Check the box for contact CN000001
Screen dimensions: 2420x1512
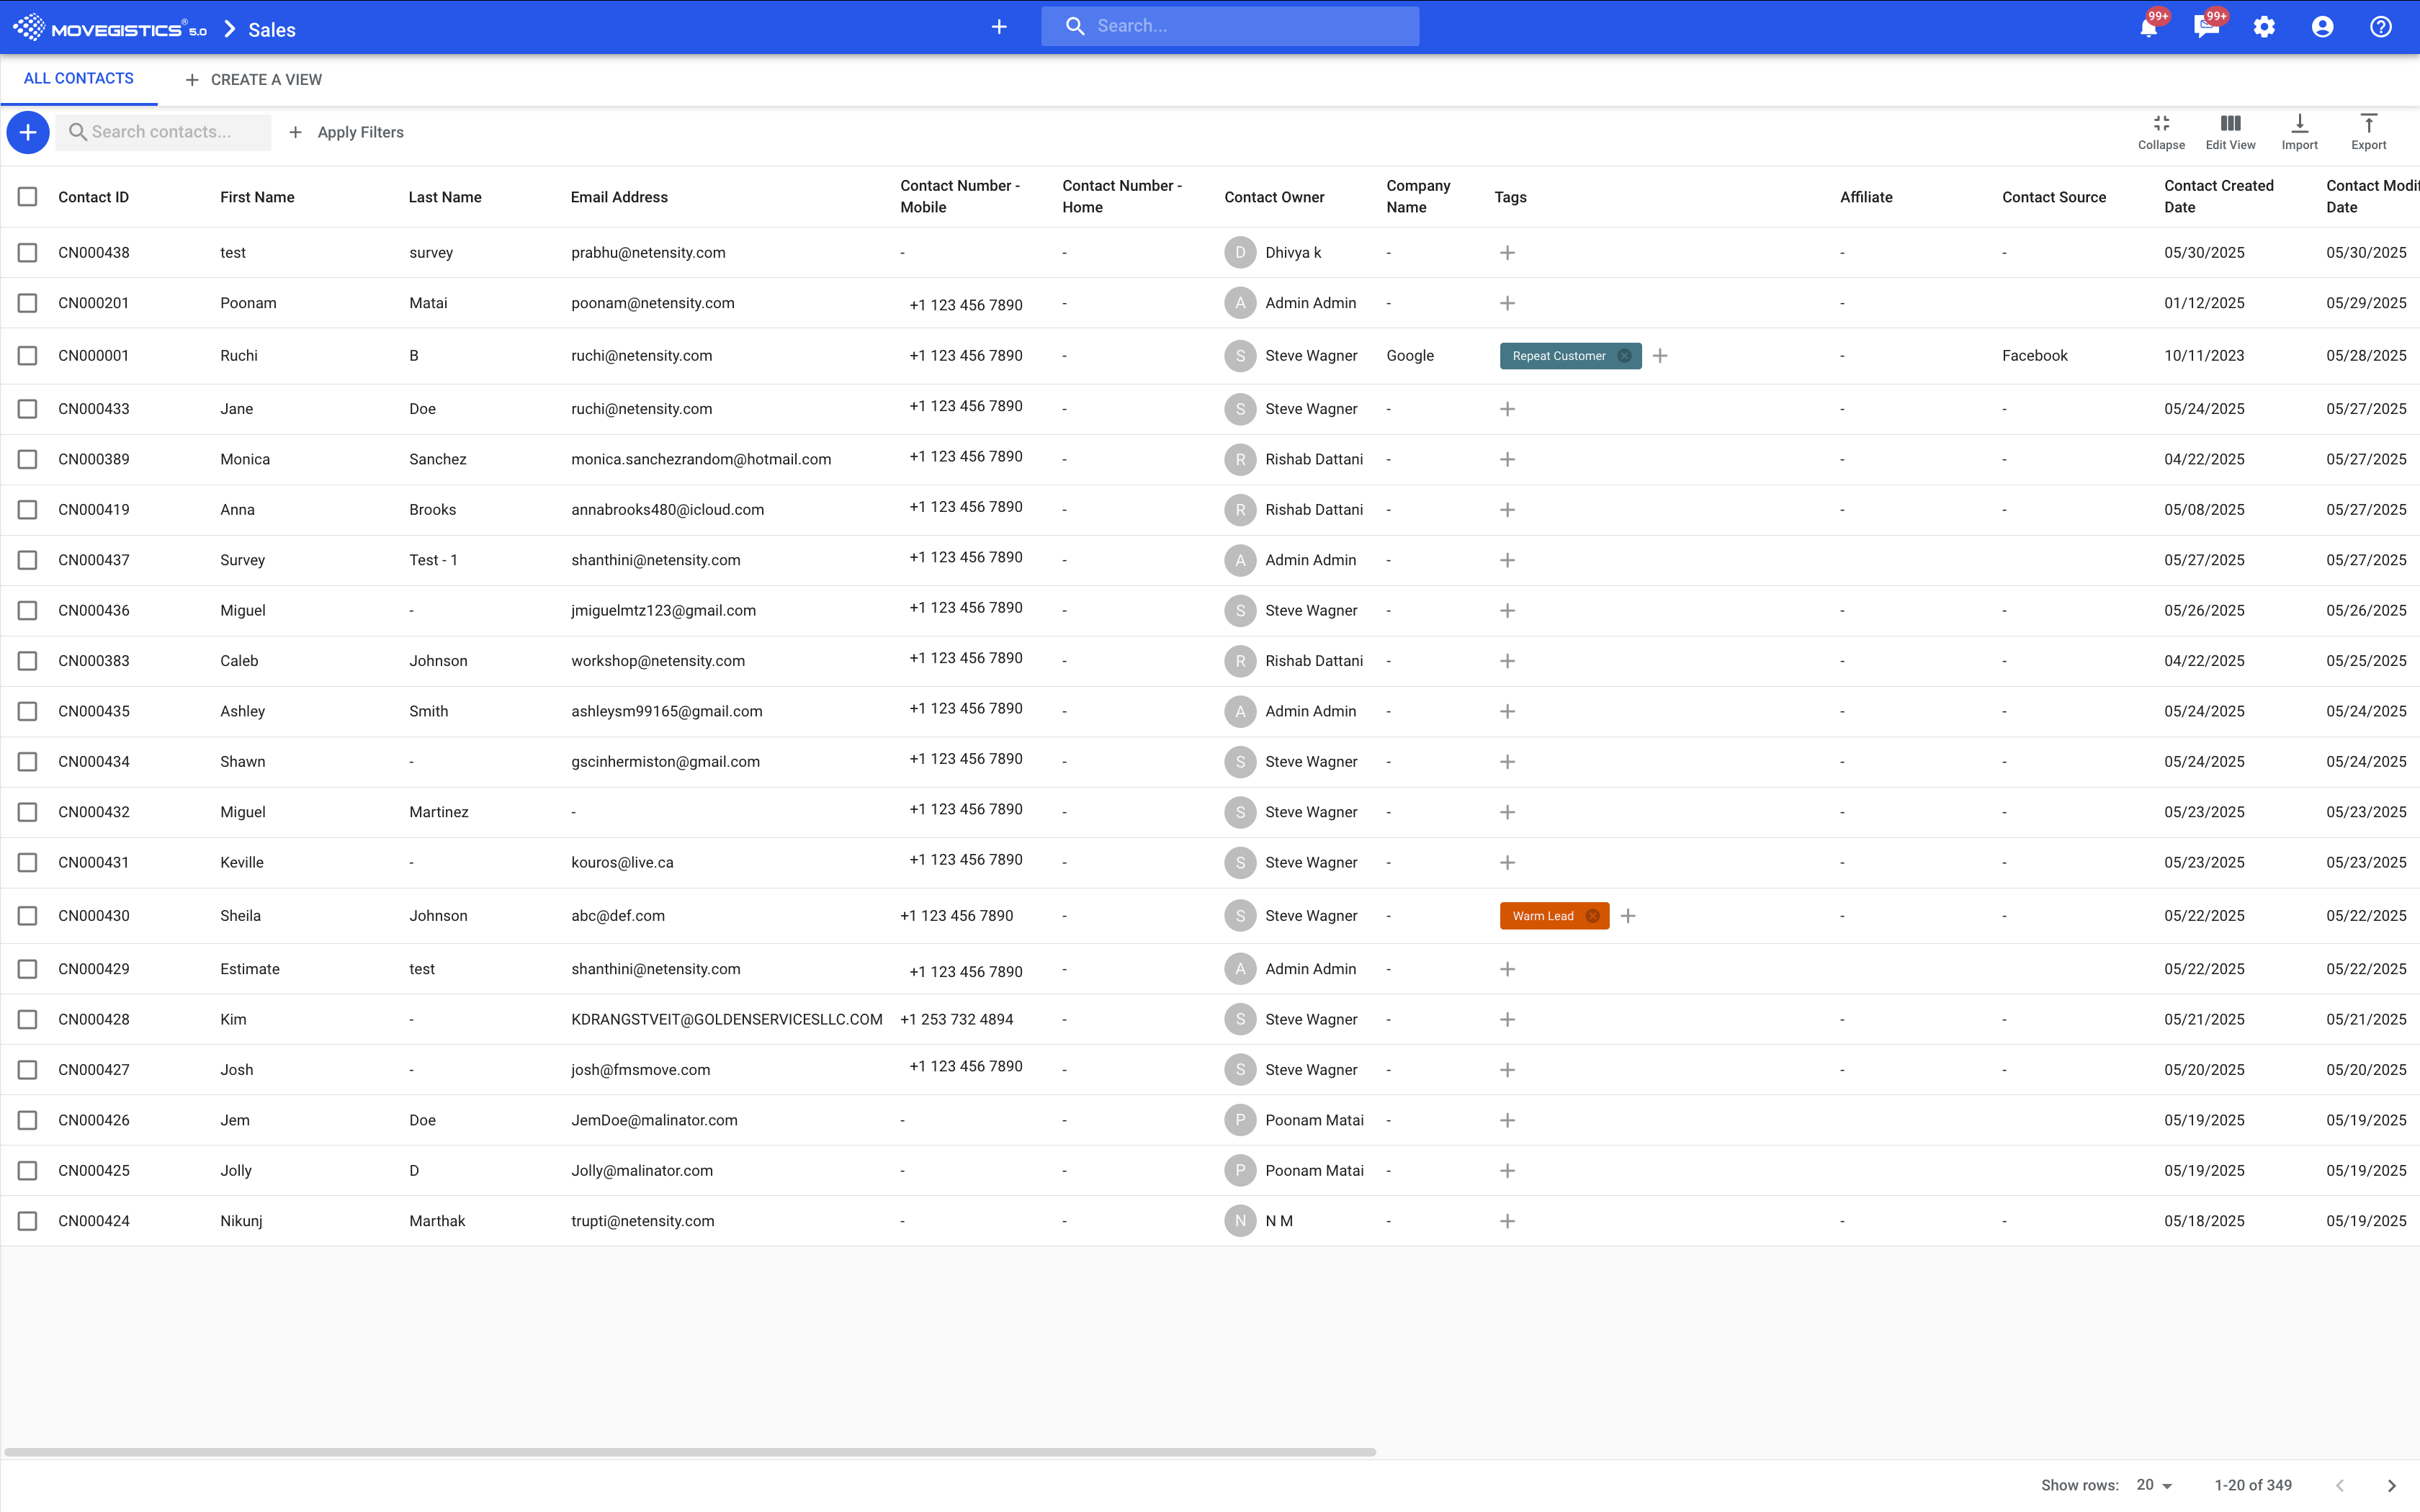(28, 356)
